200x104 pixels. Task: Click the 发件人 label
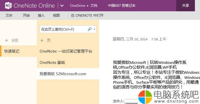click(118, 101)
